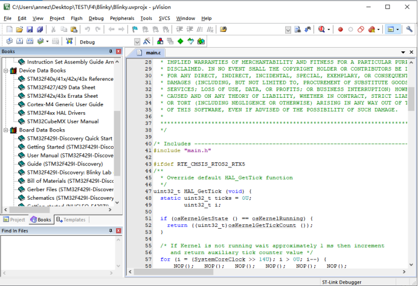The width and height of the screenshot is (418, 286).
Task: Select the main.c editor tab
Action: tap(152, 52)
